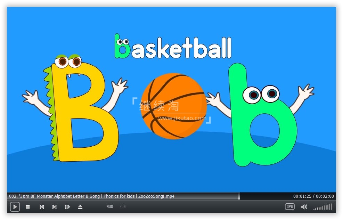This screenshot has width=343, height=220.
Task: Stop the video playback
Action: tap(28, 207)
